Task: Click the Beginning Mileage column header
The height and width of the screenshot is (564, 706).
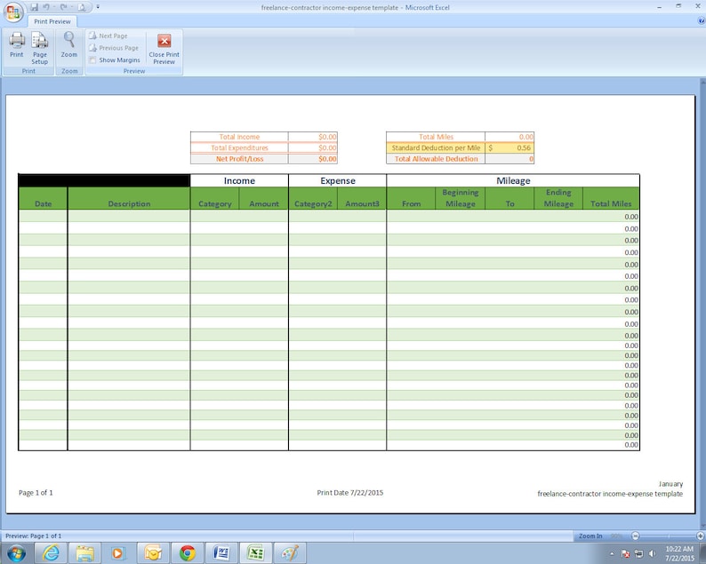Action: tap(461, 198)
